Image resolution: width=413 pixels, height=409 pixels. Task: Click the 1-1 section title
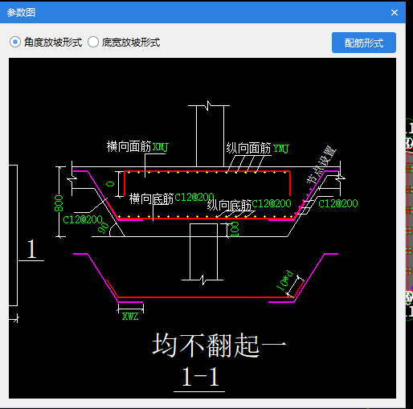(200, 377)
